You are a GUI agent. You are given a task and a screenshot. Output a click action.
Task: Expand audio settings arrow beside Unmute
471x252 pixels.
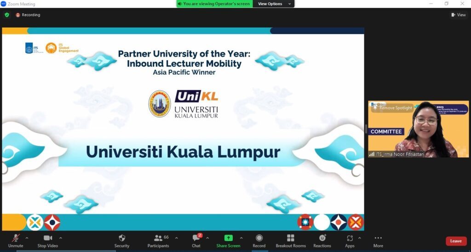27,238
